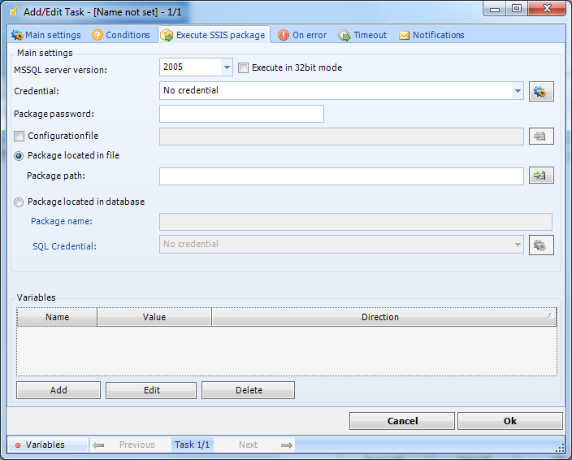Click the previous task left arrow icon
572x460 pixels.
(x=98, y=445)
